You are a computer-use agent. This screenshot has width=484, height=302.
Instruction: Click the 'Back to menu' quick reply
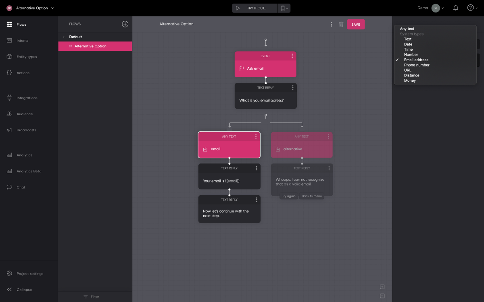point(312,196)
